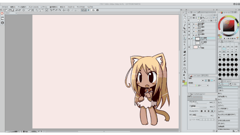Expand the second collapsed layer folder
The image size is (240, 135).
click(193, 28)
